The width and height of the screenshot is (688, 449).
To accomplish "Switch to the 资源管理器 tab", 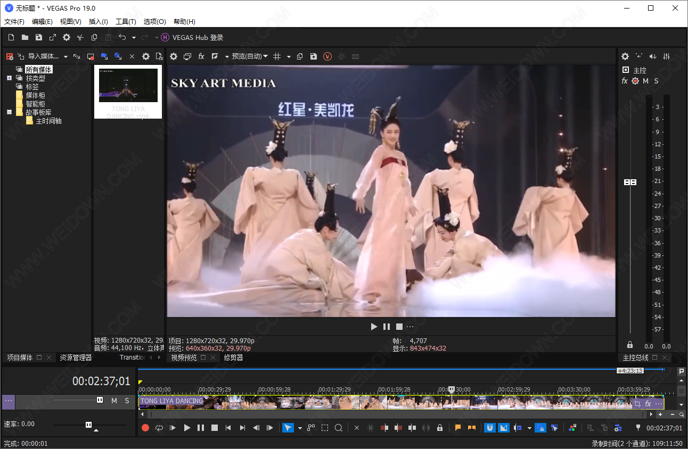I will click(76, 357).
